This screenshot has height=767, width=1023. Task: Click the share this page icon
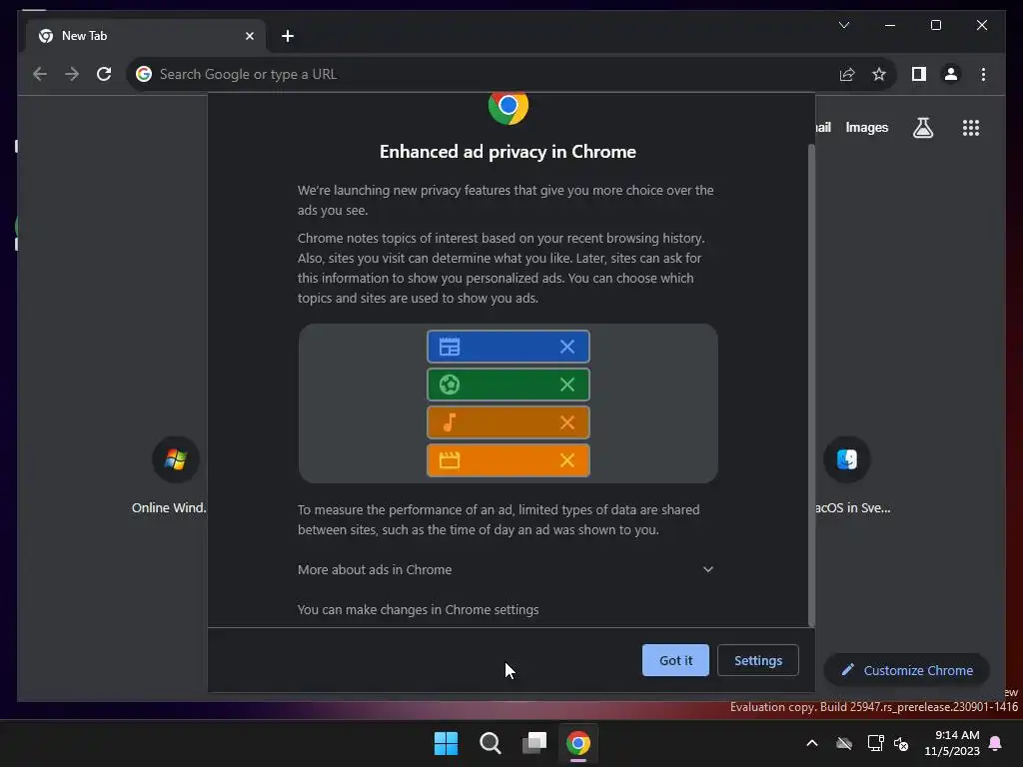pos(847,74)
